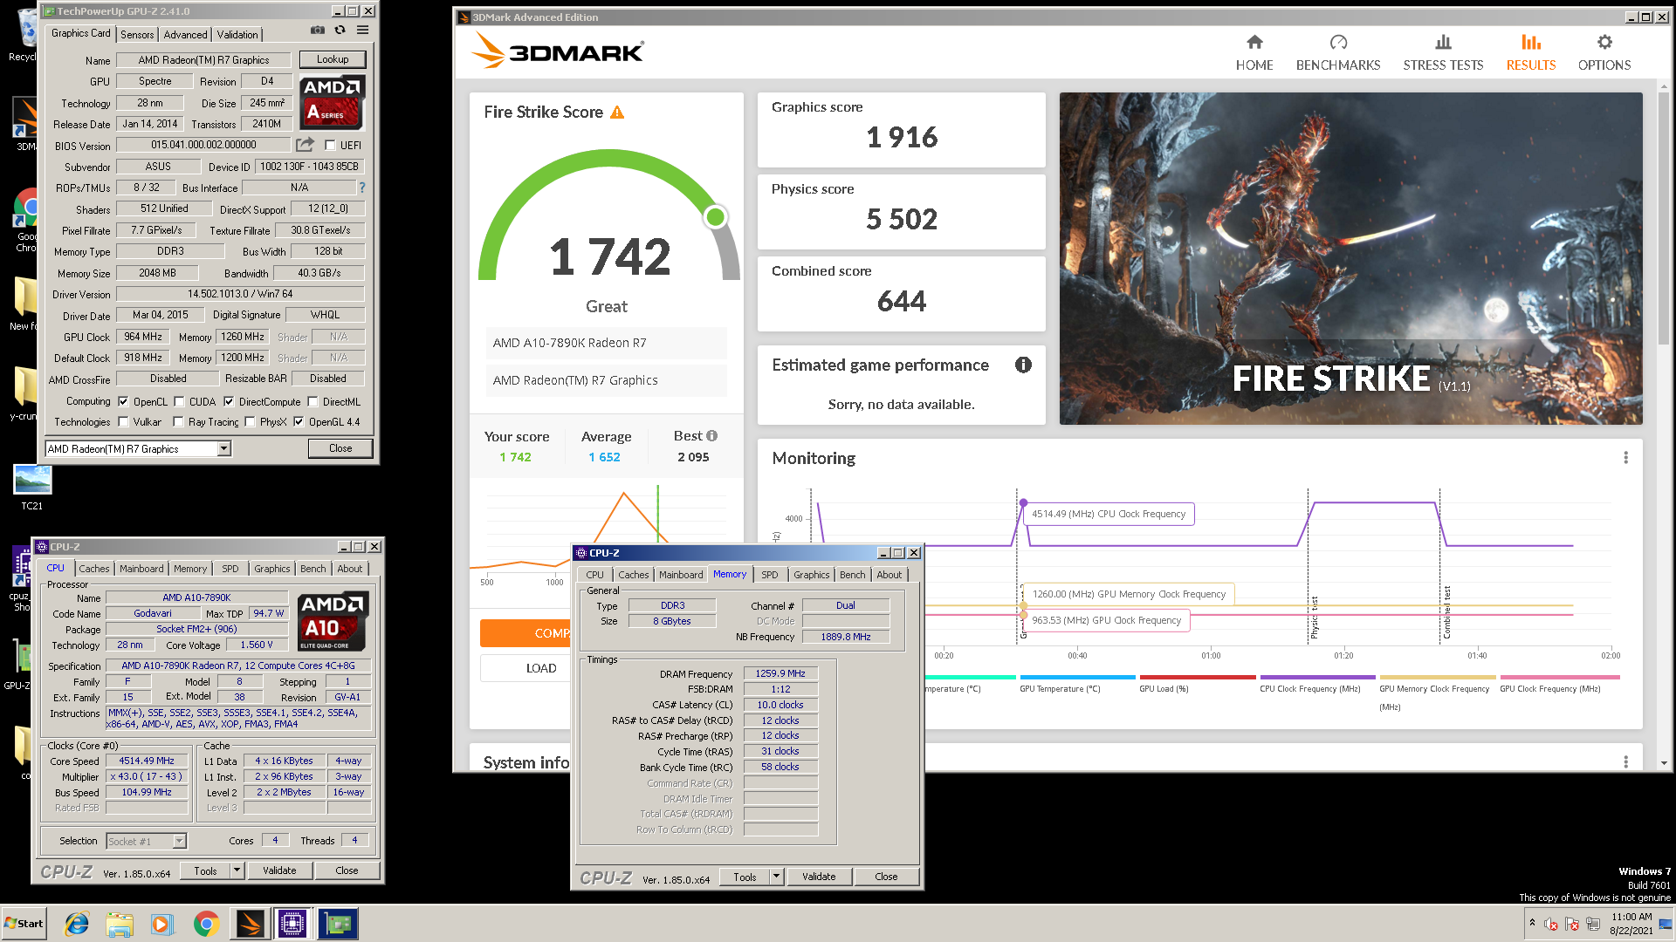Click the orange COMPARE button in 3DMark
The image size is (1676, 942).
click(x=525, y=633)
